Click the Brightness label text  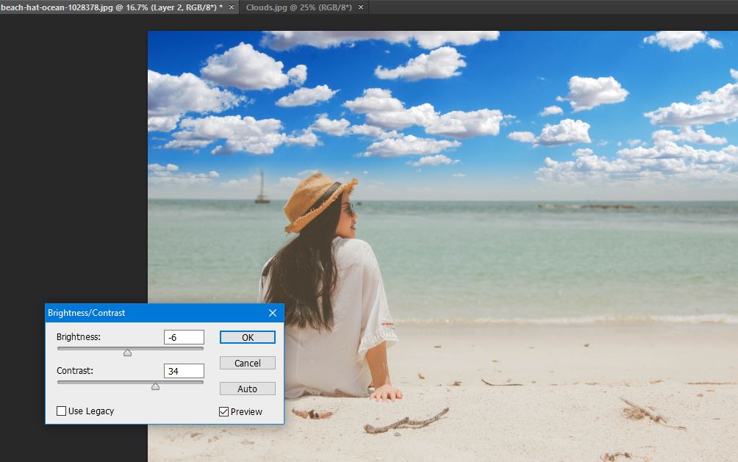point(79,337)
